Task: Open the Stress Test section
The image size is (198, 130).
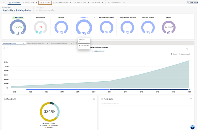Action: click(x=80, y=3)
